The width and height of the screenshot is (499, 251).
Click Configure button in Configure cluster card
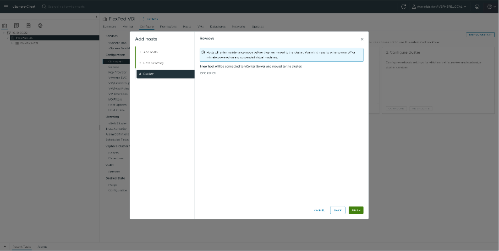click(x=396, y=109)
